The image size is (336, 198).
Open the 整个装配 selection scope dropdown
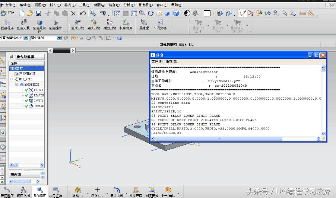pos(59,38)
